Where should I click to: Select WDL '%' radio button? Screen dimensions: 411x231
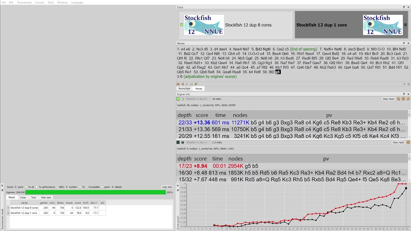coord(81,187)
